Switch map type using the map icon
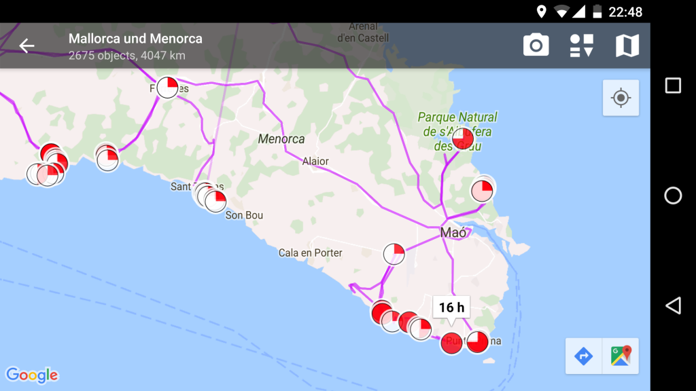696x391 pixels. [x=627, y=45]
